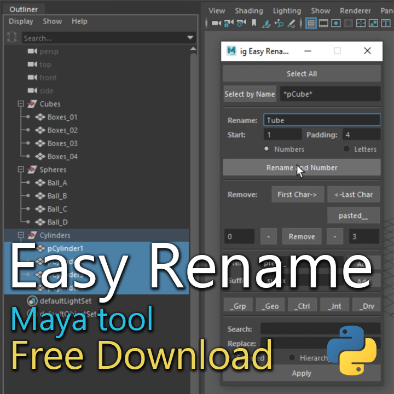
Task: Click the center Remove button
Action: click(302, 236)
